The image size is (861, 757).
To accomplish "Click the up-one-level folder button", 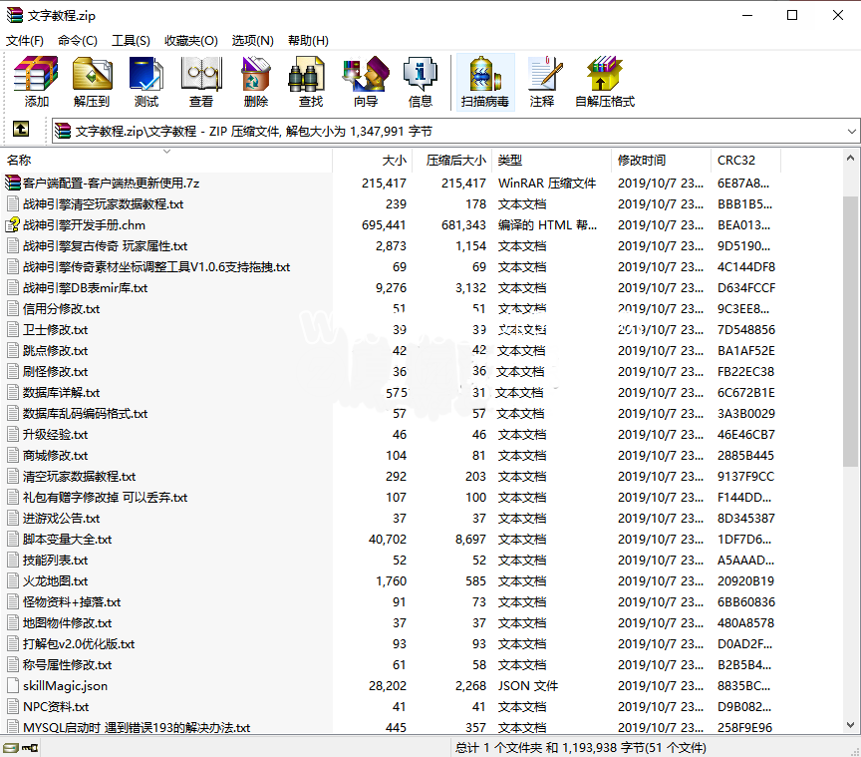I will 21,130.
